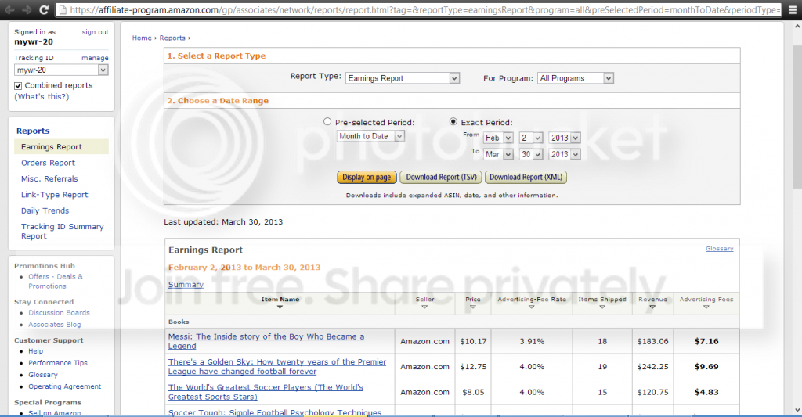Open Misc. Referrals in the sidebar

[49, 178]
